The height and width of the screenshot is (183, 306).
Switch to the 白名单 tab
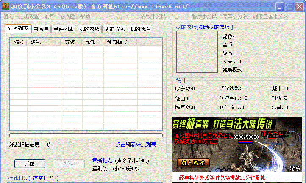[x=41, y=29]
